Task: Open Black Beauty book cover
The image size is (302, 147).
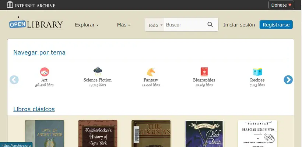Action: [204, 133]
